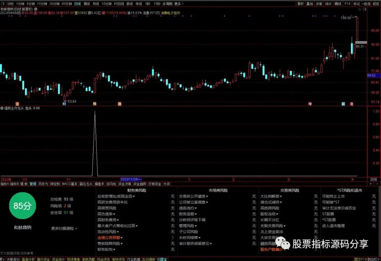The image size is (381, 261).
Task: Expand the 高负债率 risk item
Action: click(106, 214)
